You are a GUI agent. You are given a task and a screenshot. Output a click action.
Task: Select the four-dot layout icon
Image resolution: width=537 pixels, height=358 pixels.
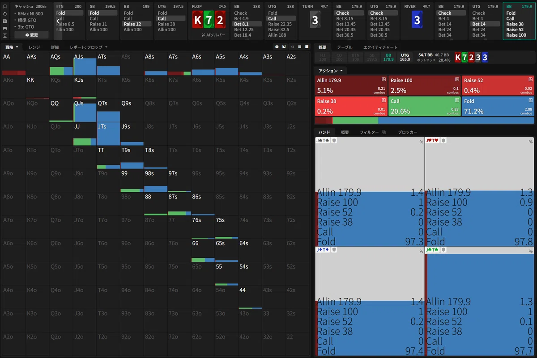(292, 46)
